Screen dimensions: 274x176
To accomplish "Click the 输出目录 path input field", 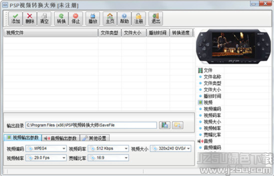I will click(91, 125).
